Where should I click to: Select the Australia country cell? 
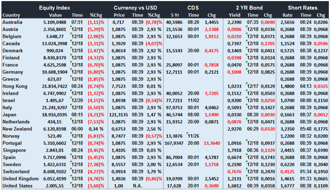(12, 22)
